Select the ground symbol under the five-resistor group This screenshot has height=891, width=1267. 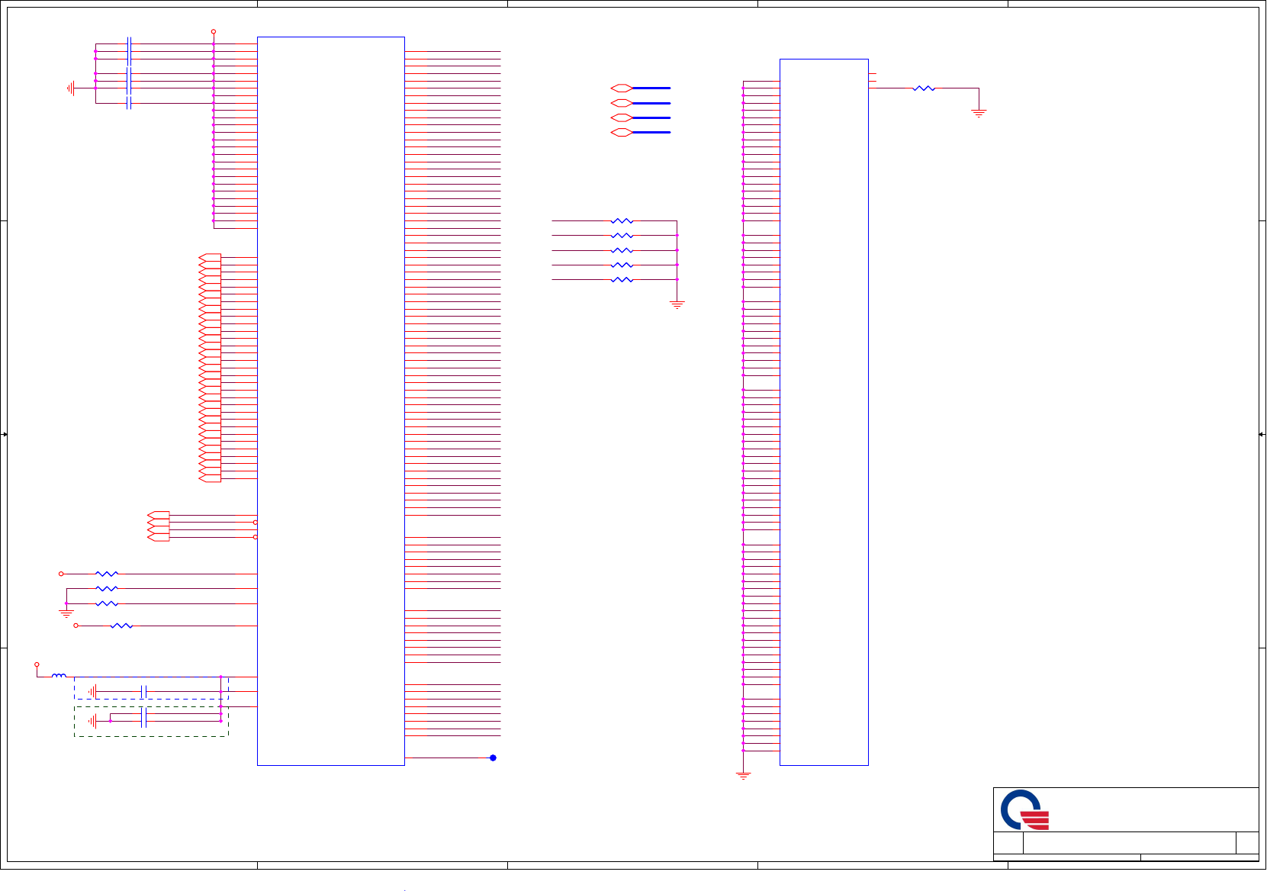(x=677, y=305)
